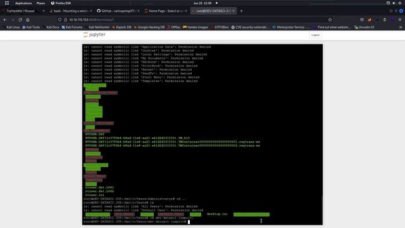Close the root@DEV-DATASCI-JUP tab

tap(234, 11)
